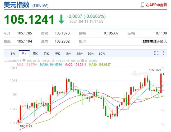Open the three-dot more options menu

tap(163, 53)
